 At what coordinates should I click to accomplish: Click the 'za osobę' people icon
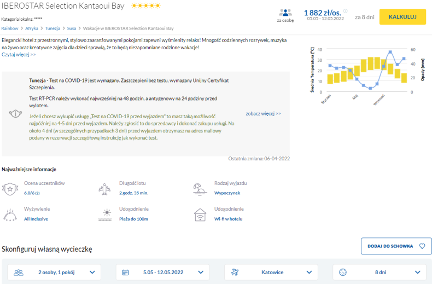click(x=285, y=13)
